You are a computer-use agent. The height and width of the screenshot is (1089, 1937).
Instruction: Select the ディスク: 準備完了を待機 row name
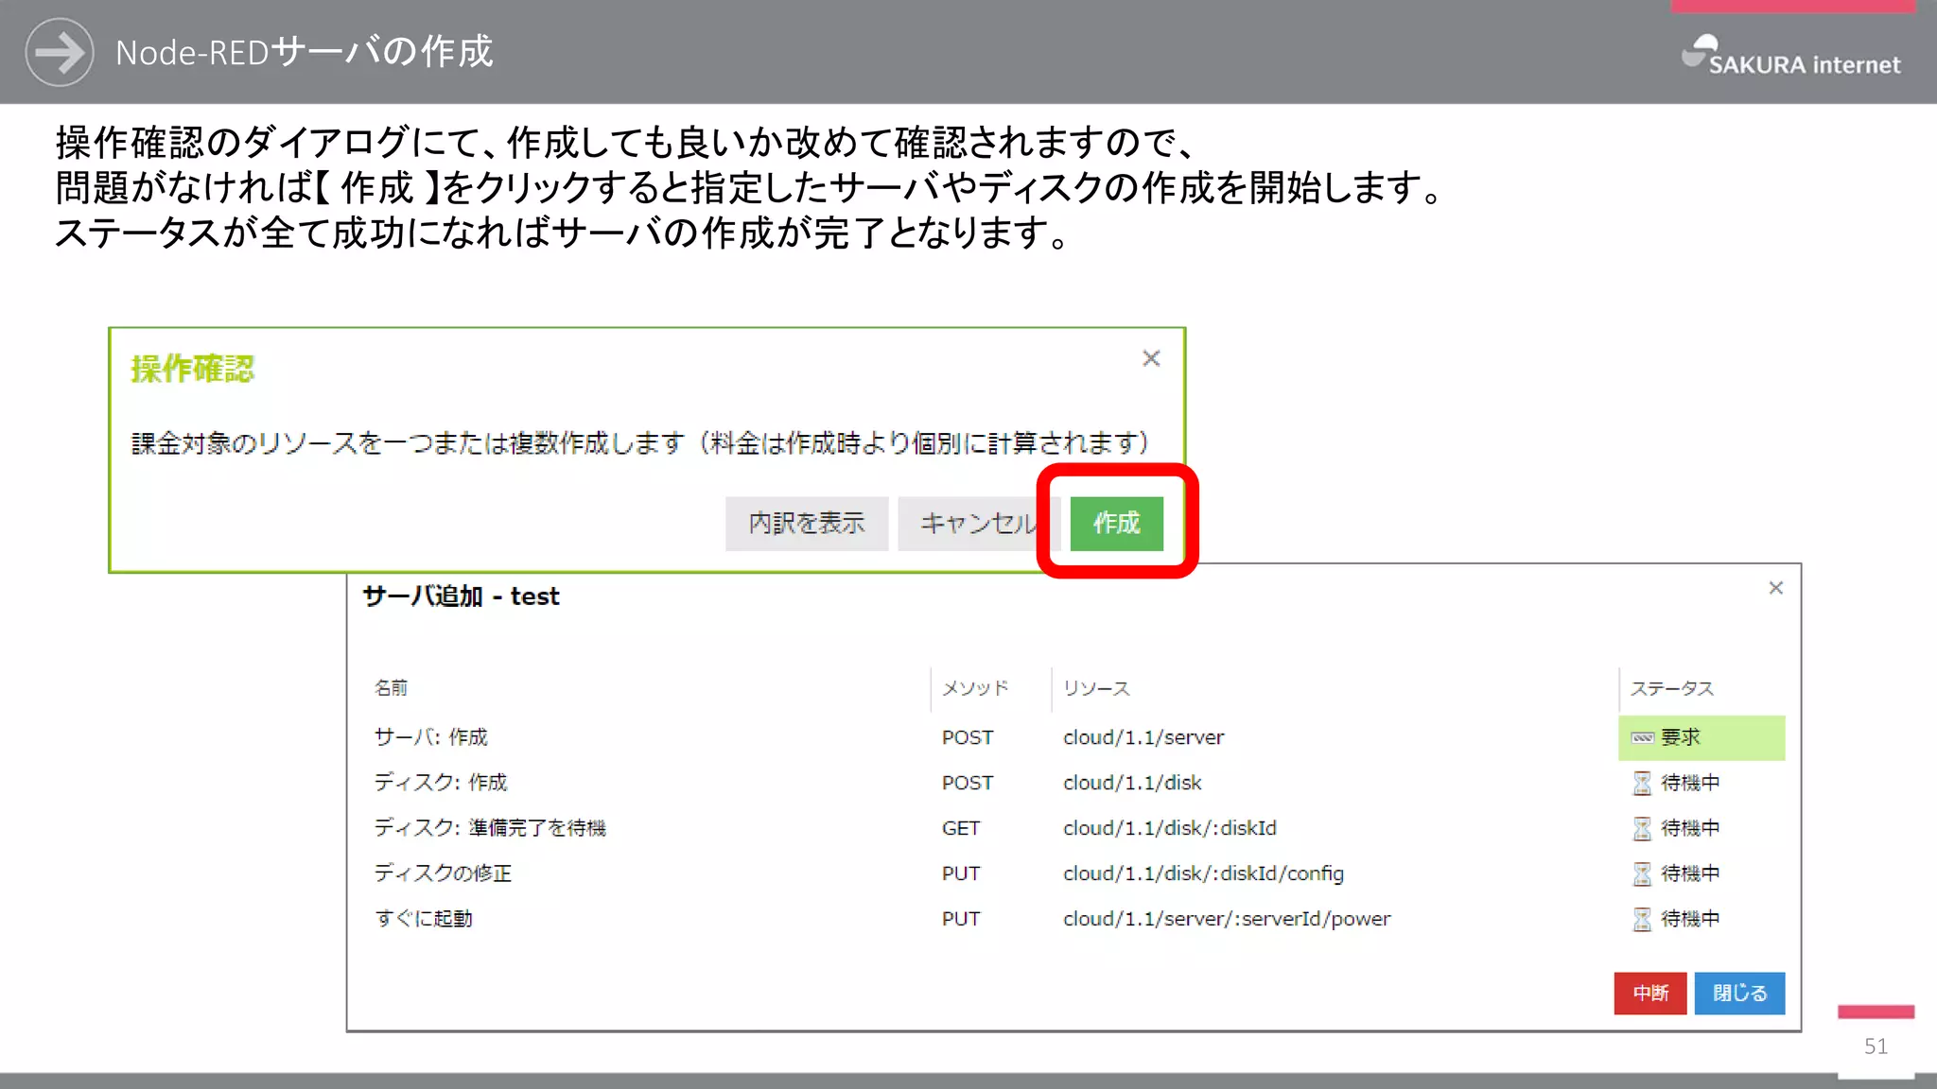coord(490,828)
